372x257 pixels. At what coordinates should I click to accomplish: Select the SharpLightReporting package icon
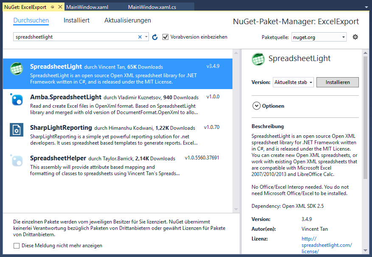click(16, 130)
